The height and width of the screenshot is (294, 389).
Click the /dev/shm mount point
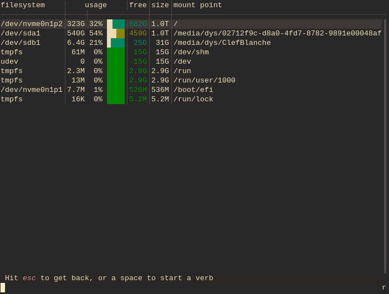pos(191,52)
